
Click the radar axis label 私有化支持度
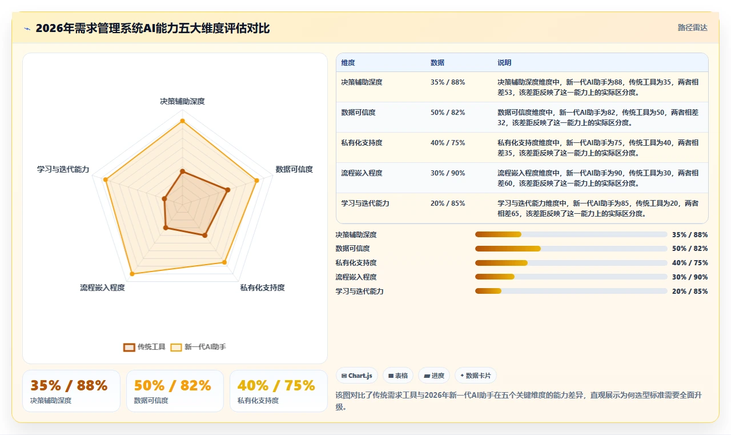[x=262, y=288]
